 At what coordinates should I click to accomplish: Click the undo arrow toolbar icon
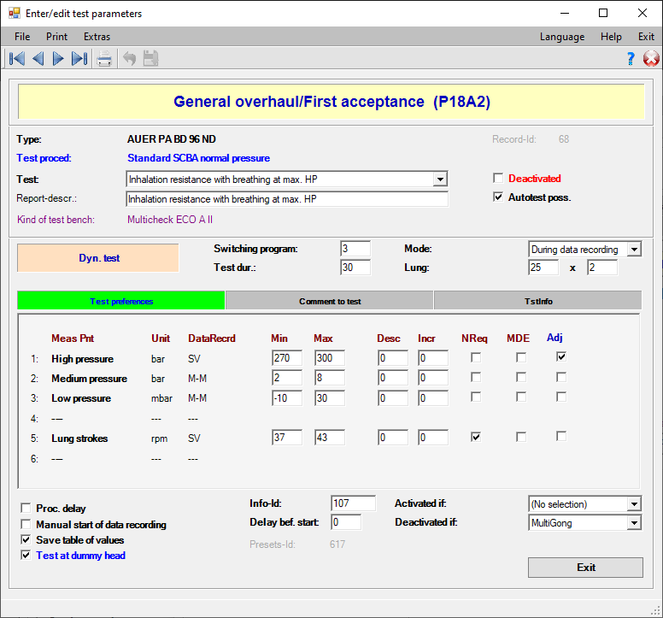point(130,59)
